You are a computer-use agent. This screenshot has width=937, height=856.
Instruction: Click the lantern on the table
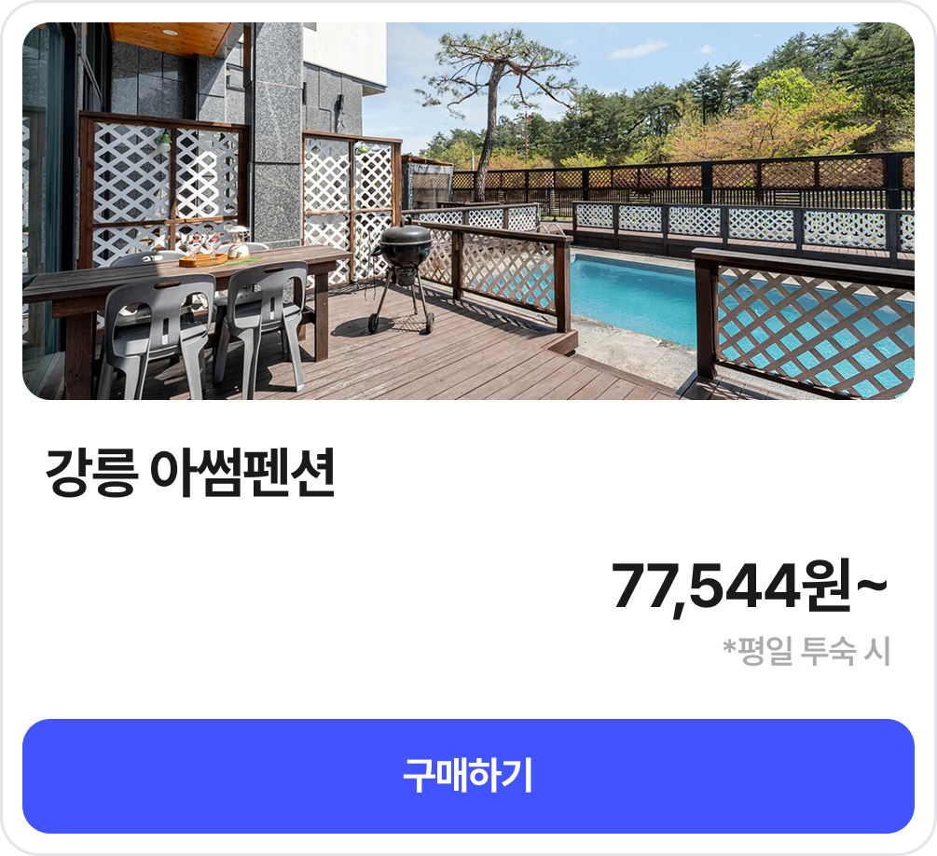click(x=239, y=241)
